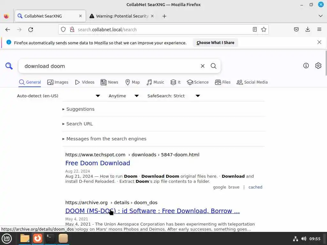This screenshot has width=327, height=245.
Task: Open DOOM (MS-DOS) archive.org result
Action: [x=152, y=211]
